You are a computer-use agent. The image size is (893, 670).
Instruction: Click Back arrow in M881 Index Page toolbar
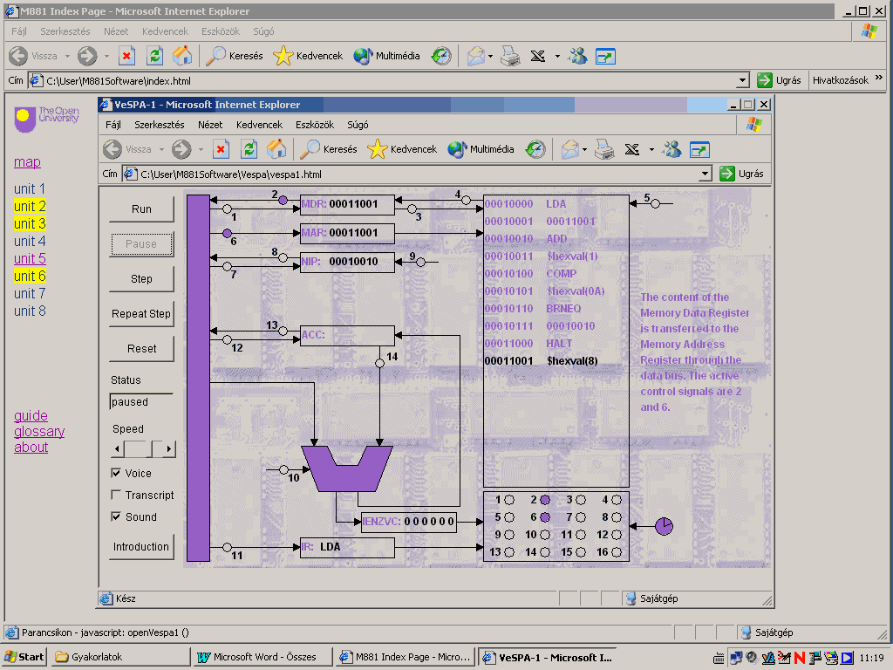[x=18, y=56]
